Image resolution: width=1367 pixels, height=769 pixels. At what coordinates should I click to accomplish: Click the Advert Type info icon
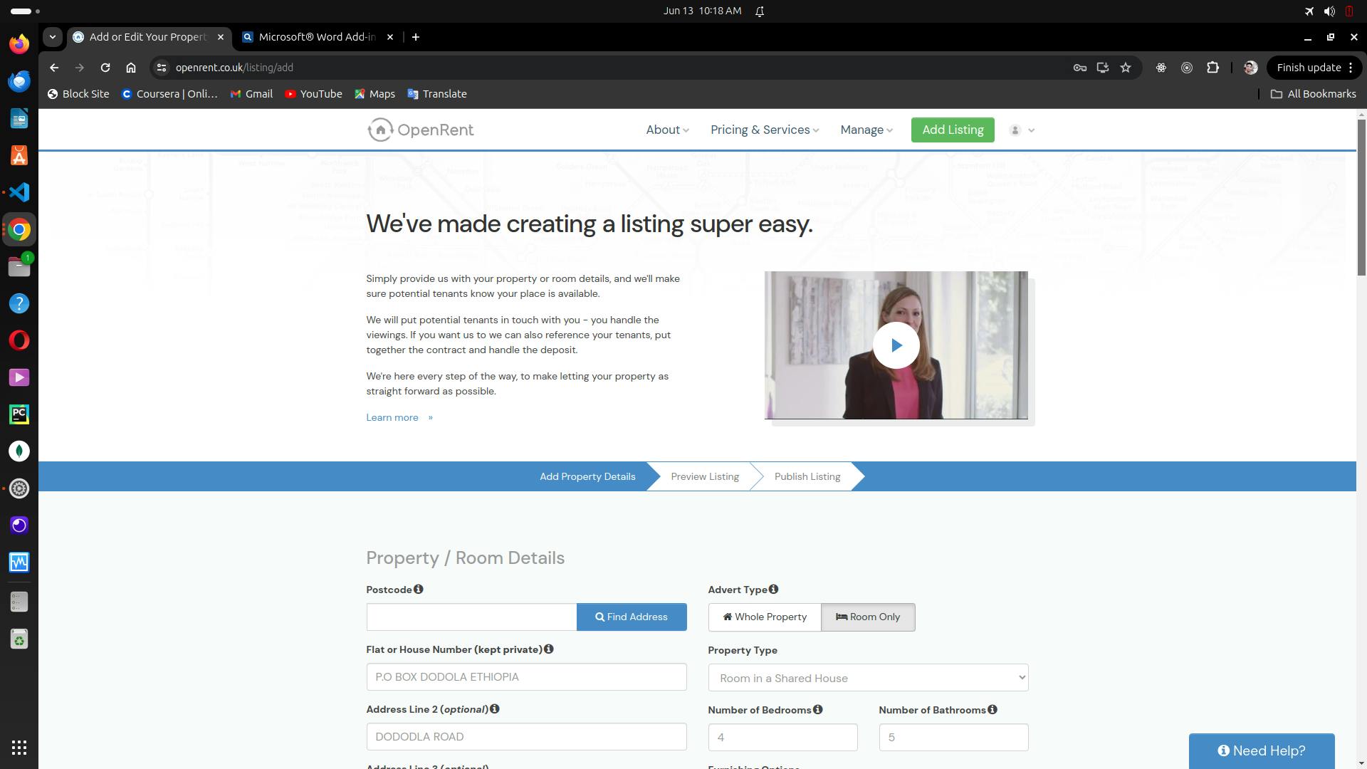[773, 590]
